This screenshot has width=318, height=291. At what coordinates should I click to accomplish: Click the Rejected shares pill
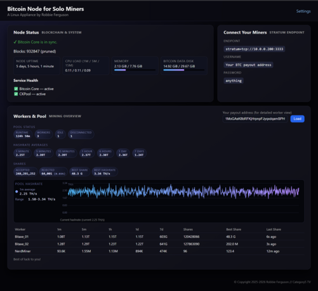[x=53, y=172]
